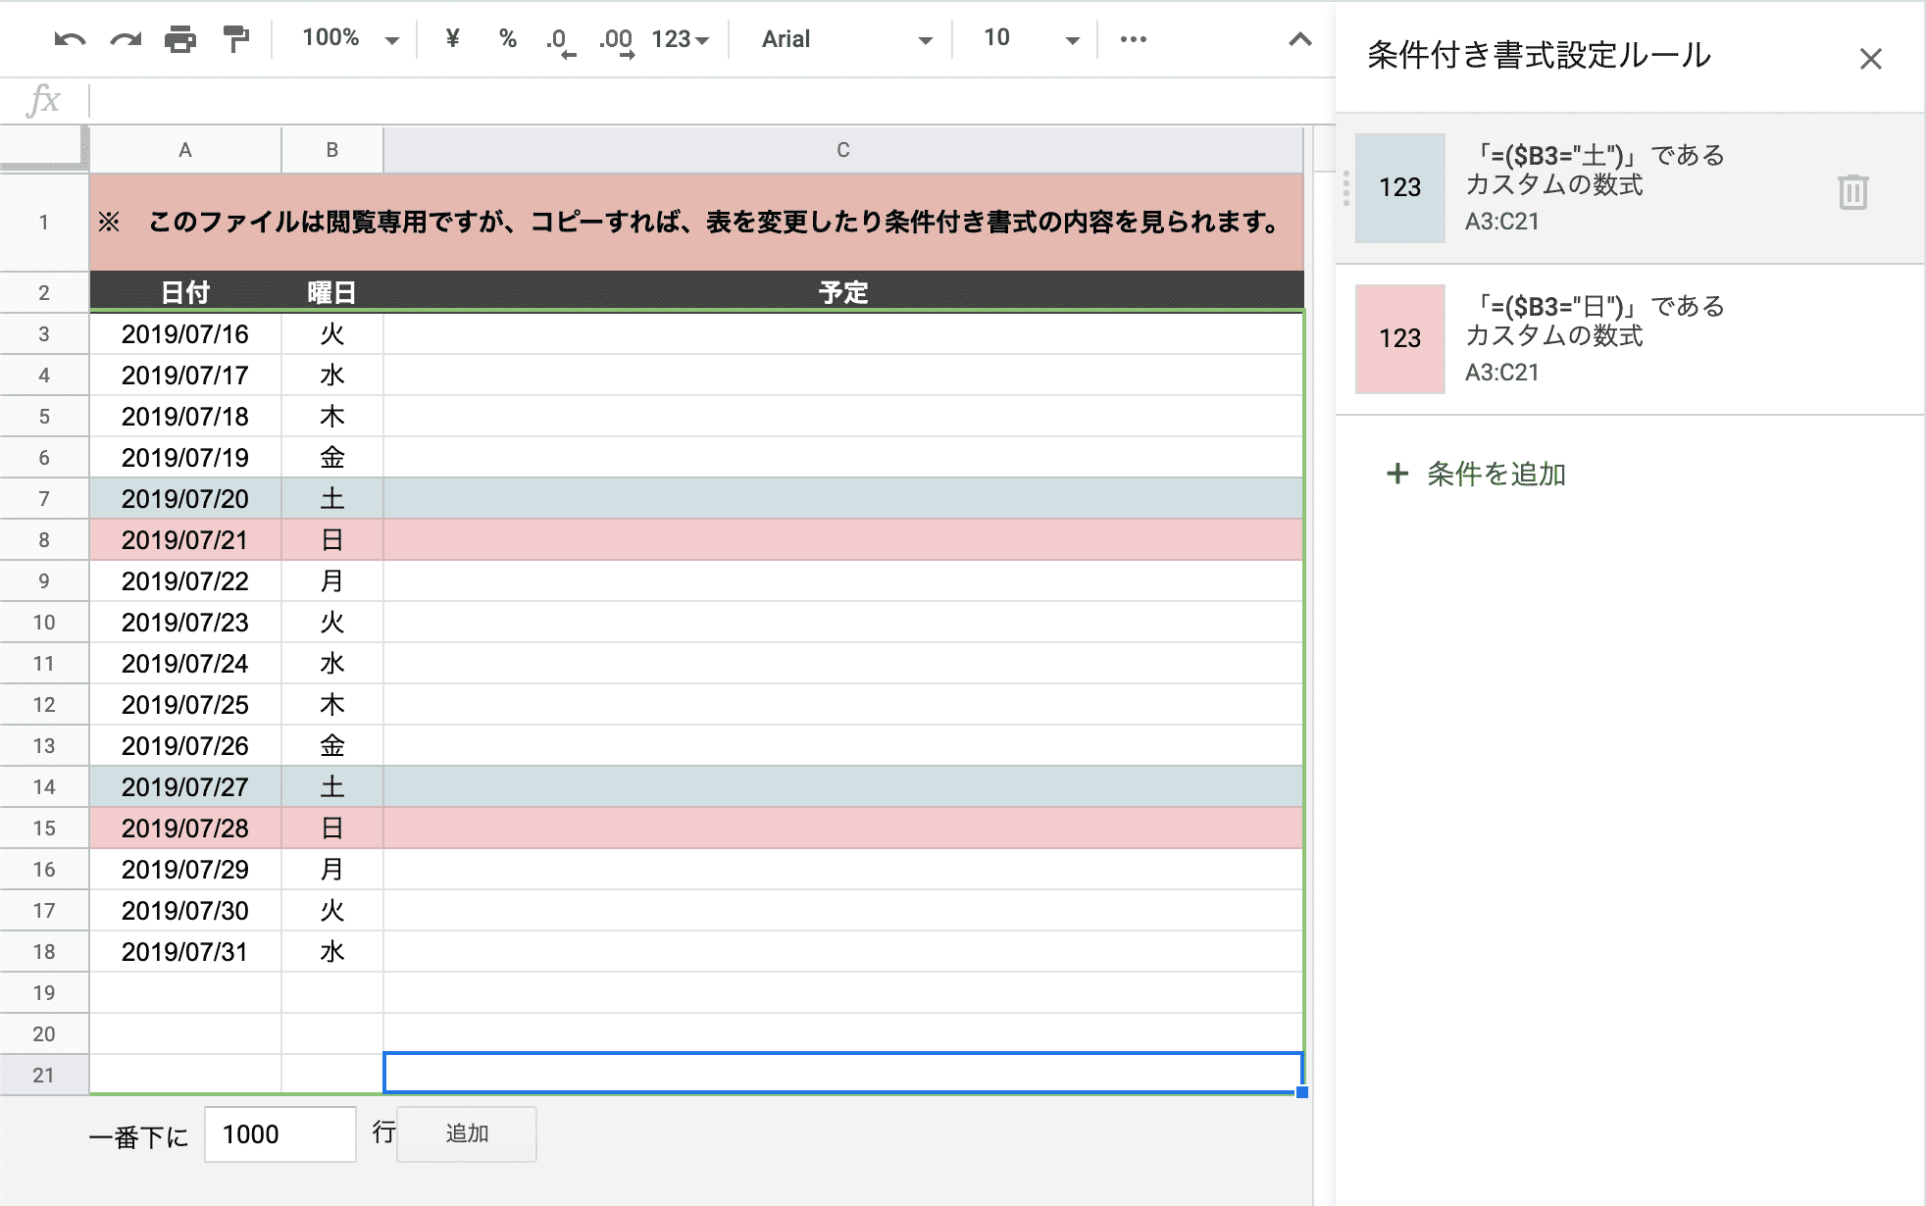The width and height of the screenshot is (1926, 1206).
Task: Click the select-all corner box
Action: coord(43,147)
